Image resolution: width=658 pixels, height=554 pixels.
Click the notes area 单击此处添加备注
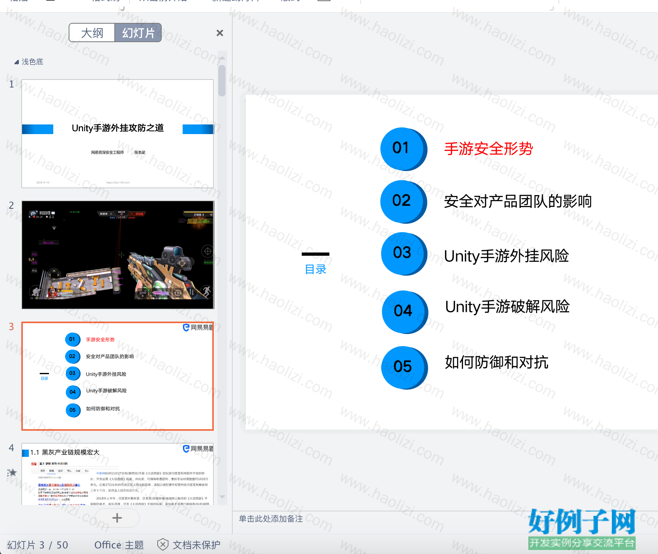point(271,519)
